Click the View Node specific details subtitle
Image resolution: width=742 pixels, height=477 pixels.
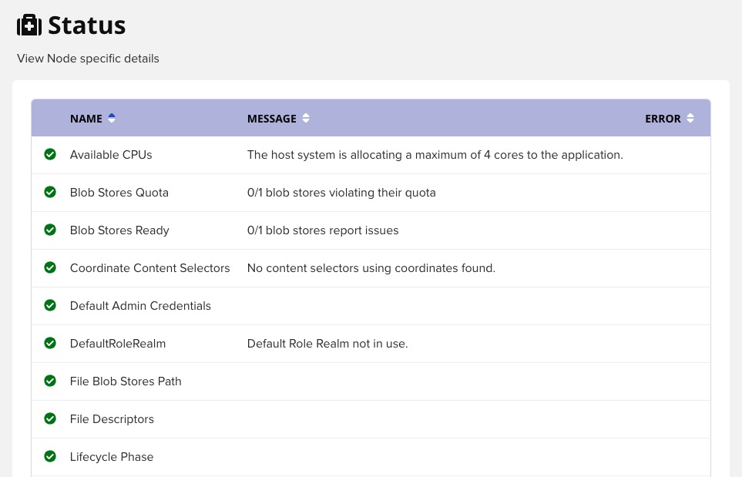click(x=88, y=59)
